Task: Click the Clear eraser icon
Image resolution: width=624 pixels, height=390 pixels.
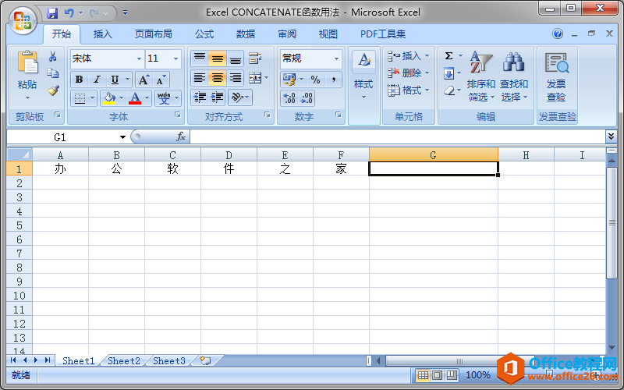Action: tap(449, 91)
